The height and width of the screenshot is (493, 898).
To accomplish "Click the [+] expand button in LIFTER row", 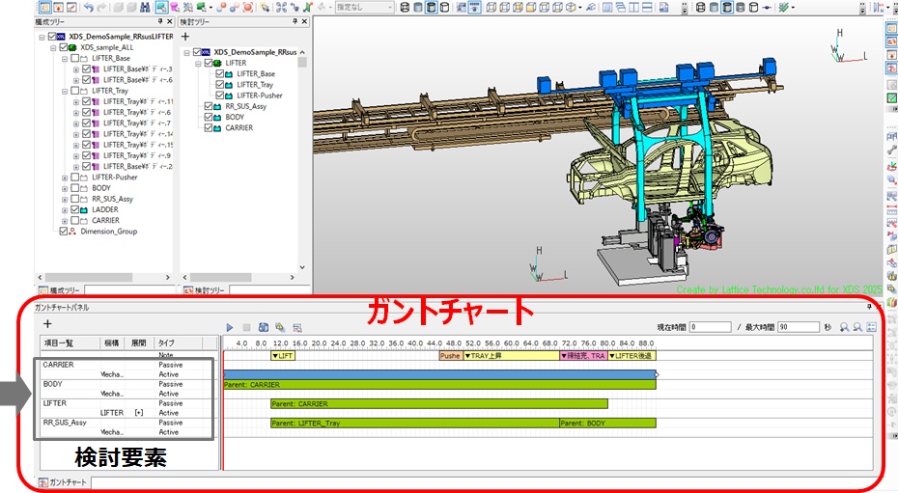I will click(x=138, y=412).
